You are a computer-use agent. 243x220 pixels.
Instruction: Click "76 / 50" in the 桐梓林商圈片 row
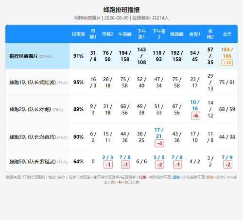click(107, 56)
